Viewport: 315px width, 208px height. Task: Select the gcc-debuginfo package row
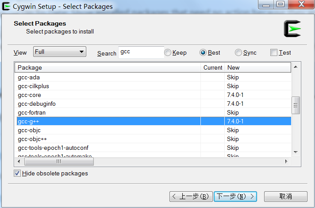pos(153,104)
